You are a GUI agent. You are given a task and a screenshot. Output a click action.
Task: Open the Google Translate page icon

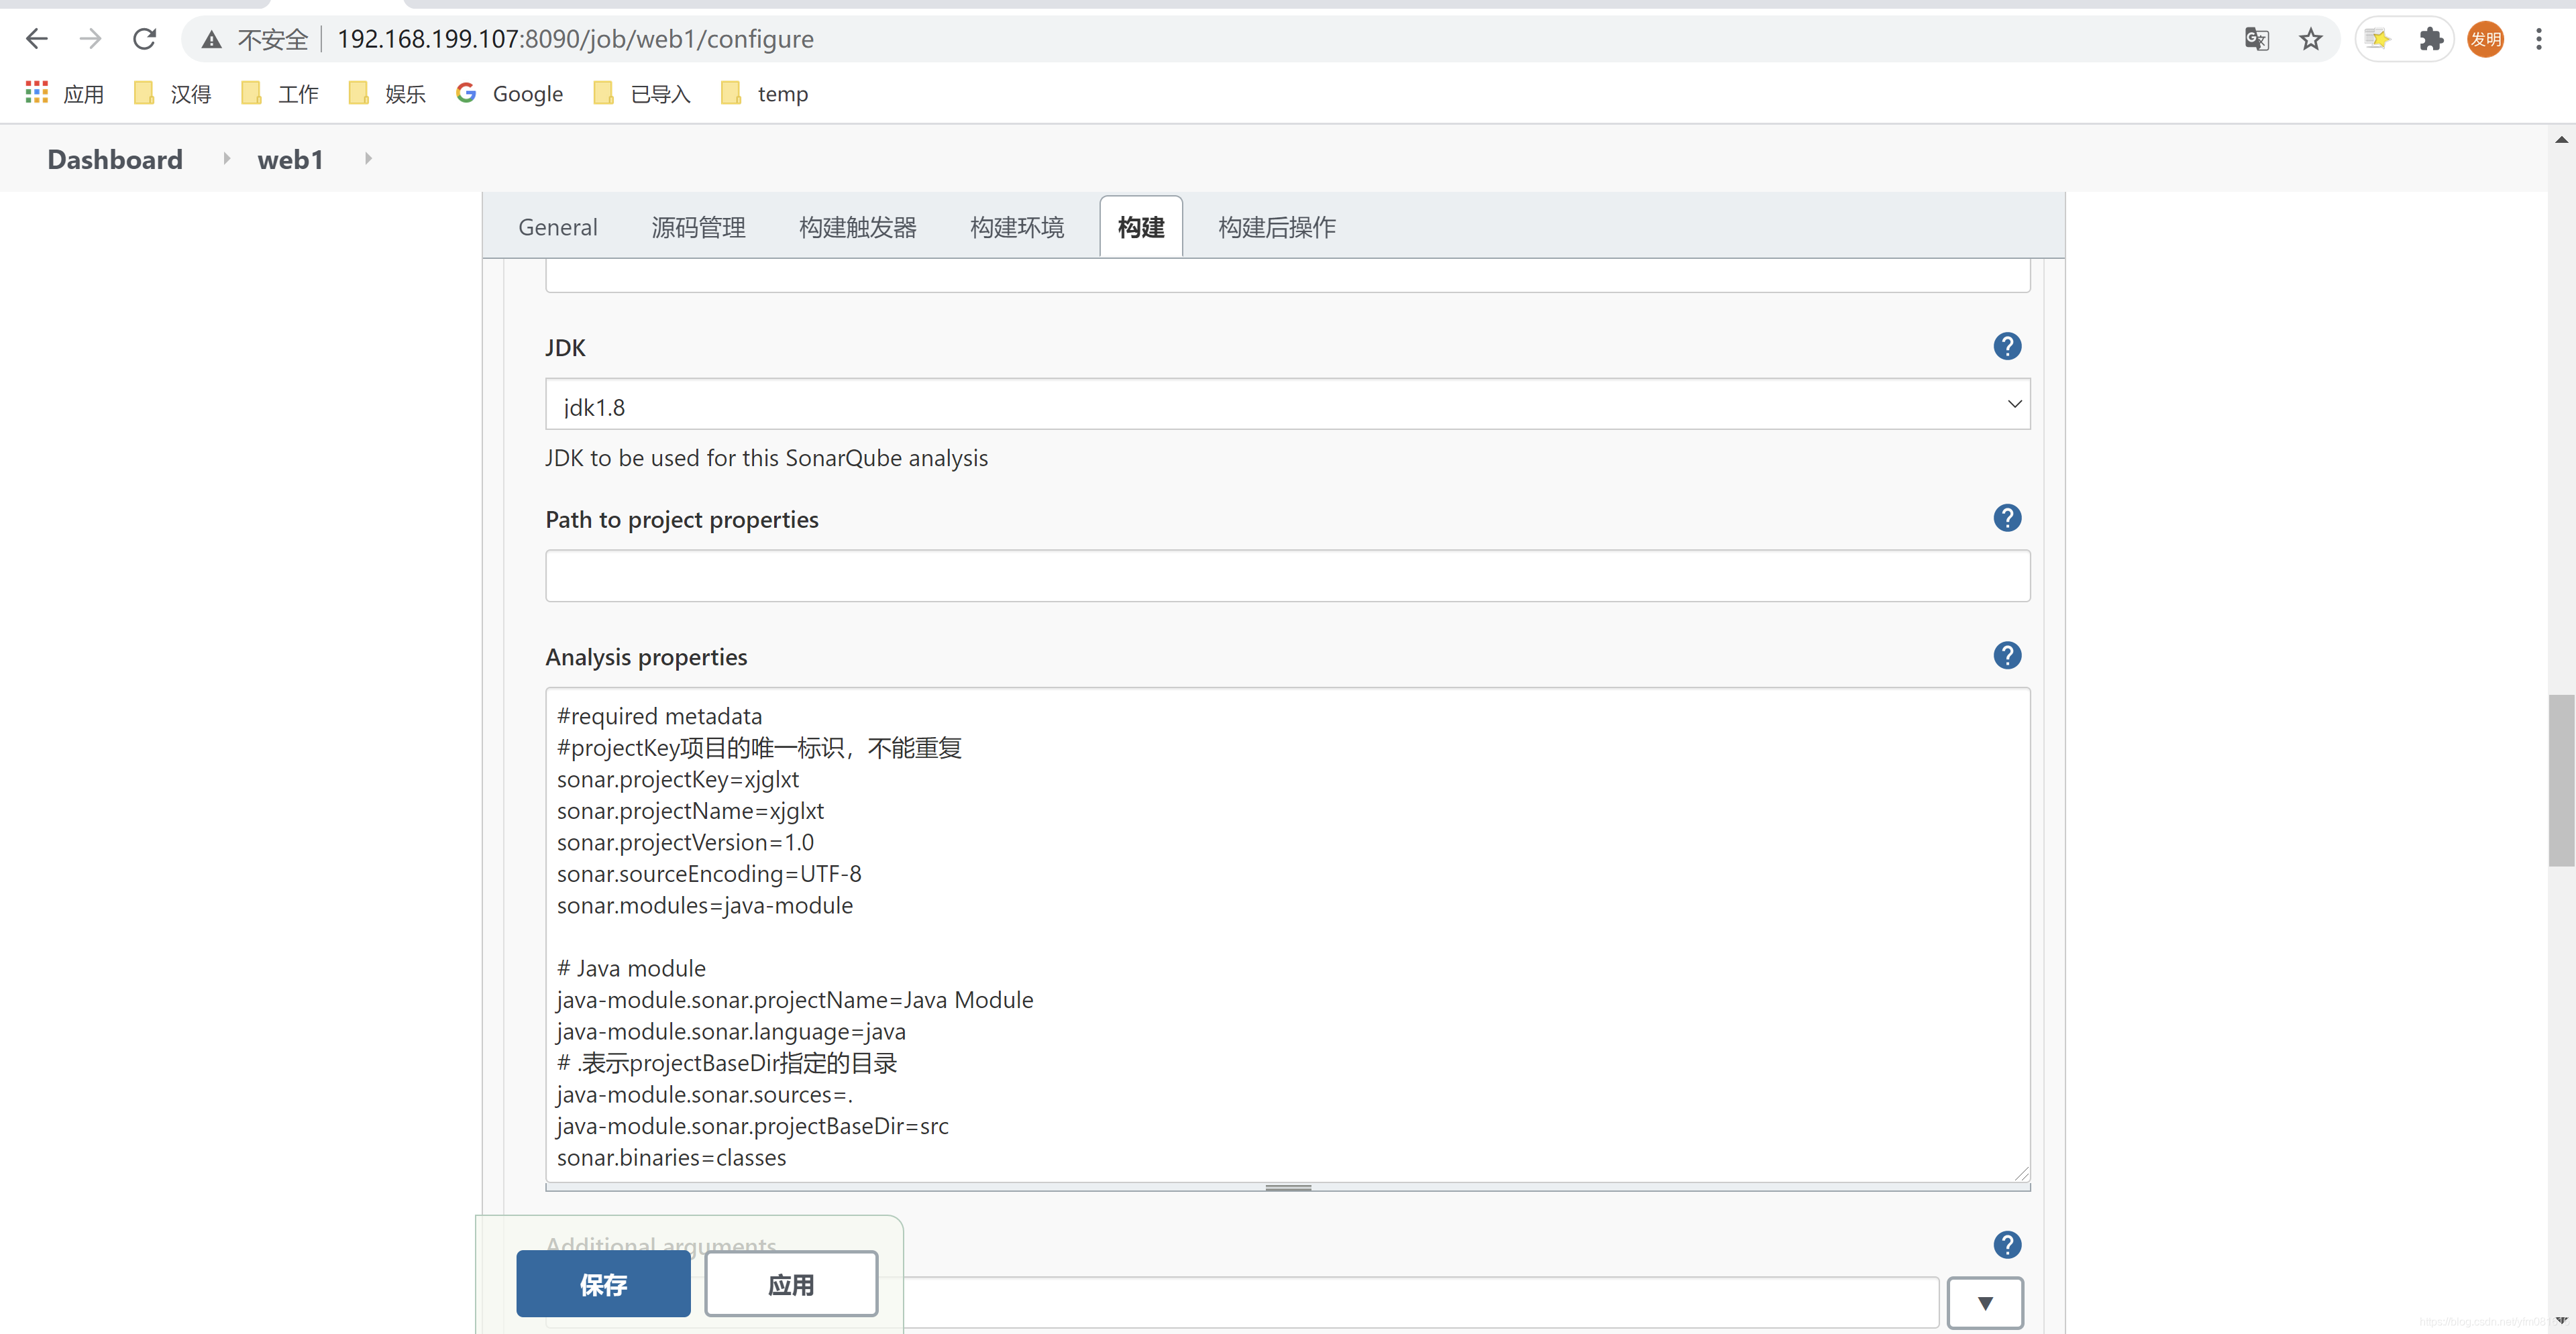(2256, 40)
